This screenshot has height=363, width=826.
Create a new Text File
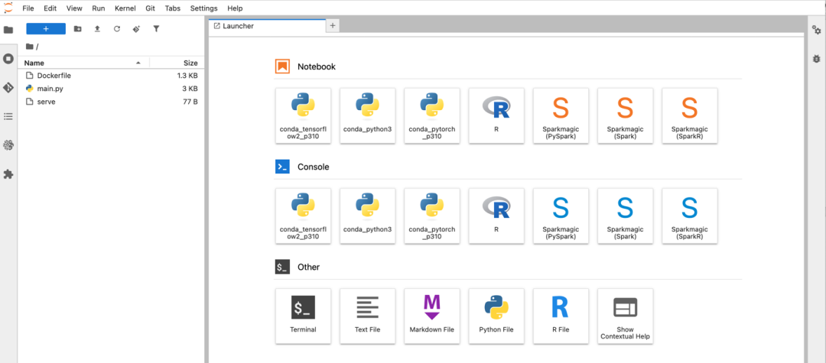(x=368, y=316)
